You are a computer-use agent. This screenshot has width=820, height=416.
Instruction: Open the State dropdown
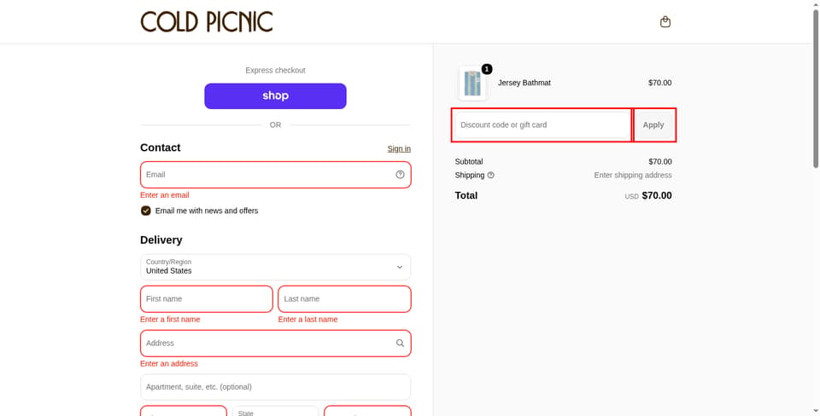click(x=276, y=411)
